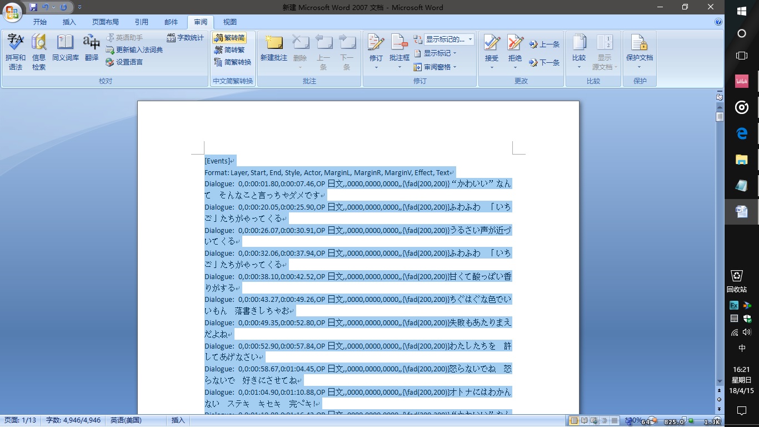Viewport: 759px width, 427px height.
Task: Toggle 插入 insert mode in status bar
Action: (178, 420)
